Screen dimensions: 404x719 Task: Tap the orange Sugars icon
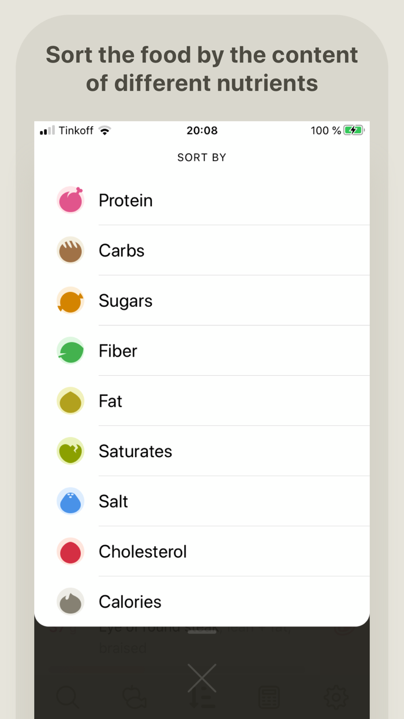coord(70,301)
